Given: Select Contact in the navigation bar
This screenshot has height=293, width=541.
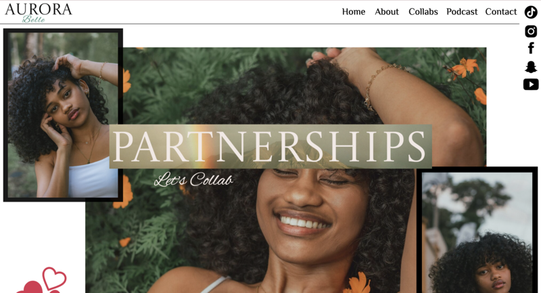Looking at the screenshot, I should (500, 12).
